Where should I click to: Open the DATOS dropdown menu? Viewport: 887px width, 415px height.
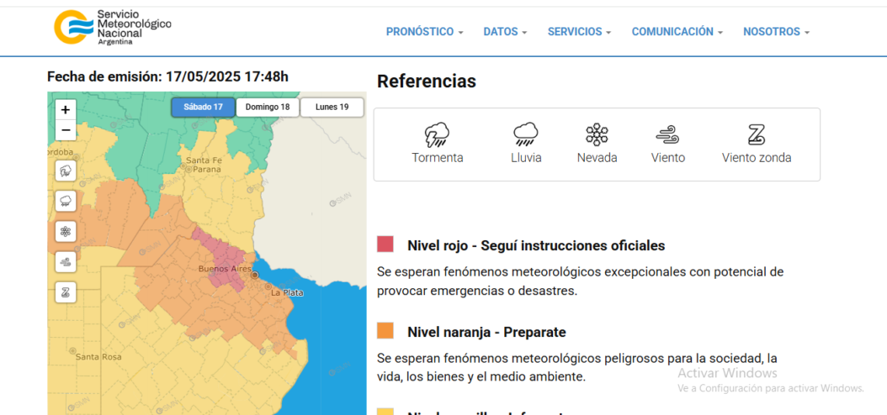505,32
